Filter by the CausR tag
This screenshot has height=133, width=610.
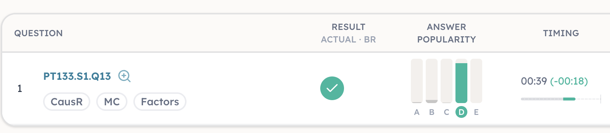[67, 102]
